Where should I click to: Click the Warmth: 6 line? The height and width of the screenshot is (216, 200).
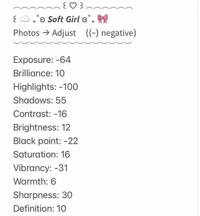(x=35, y=181)
